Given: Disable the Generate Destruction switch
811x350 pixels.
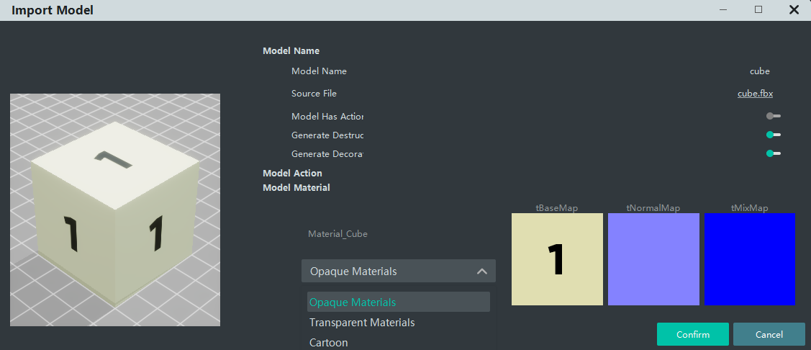Looking at the screenshot, I should [774, 135].
